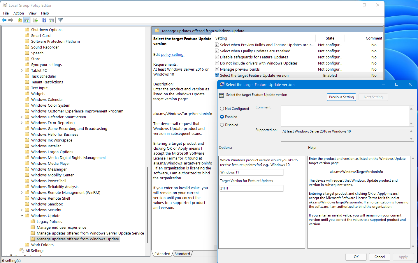Viewport: 418px width, 263px height.
Task: Click the Help text scrollbar down arrow
Action: pyautogui.click(x=413, y=246)
